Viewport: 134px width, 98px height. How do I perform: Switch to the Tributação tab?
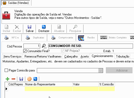[123, 56]
